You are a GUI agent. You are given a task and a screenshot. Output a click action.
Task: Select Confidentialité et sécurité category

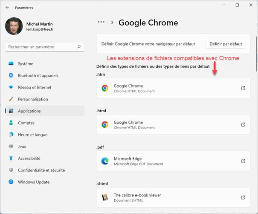coord(41,170)
